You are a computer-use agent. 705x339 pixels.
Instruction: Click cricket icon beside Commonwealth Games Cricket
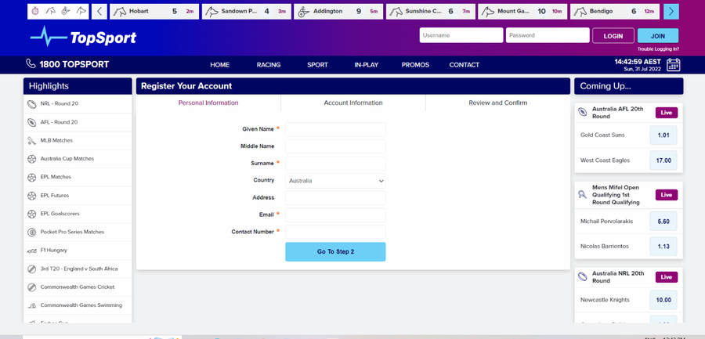tap(31, 287)
